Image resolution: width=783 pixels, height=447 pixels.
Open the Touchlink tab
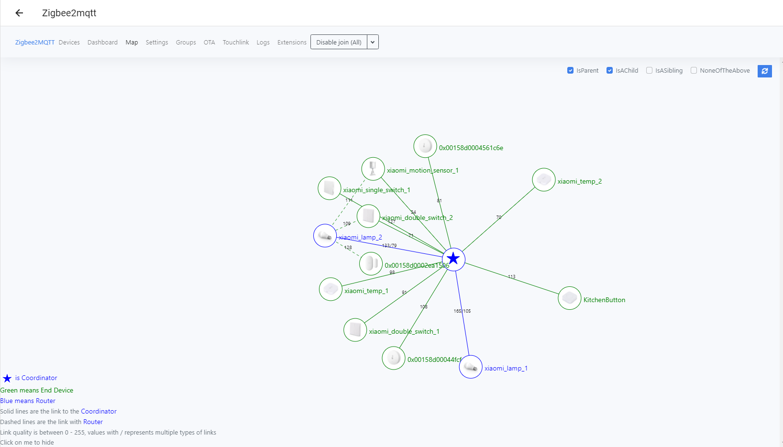236,43
